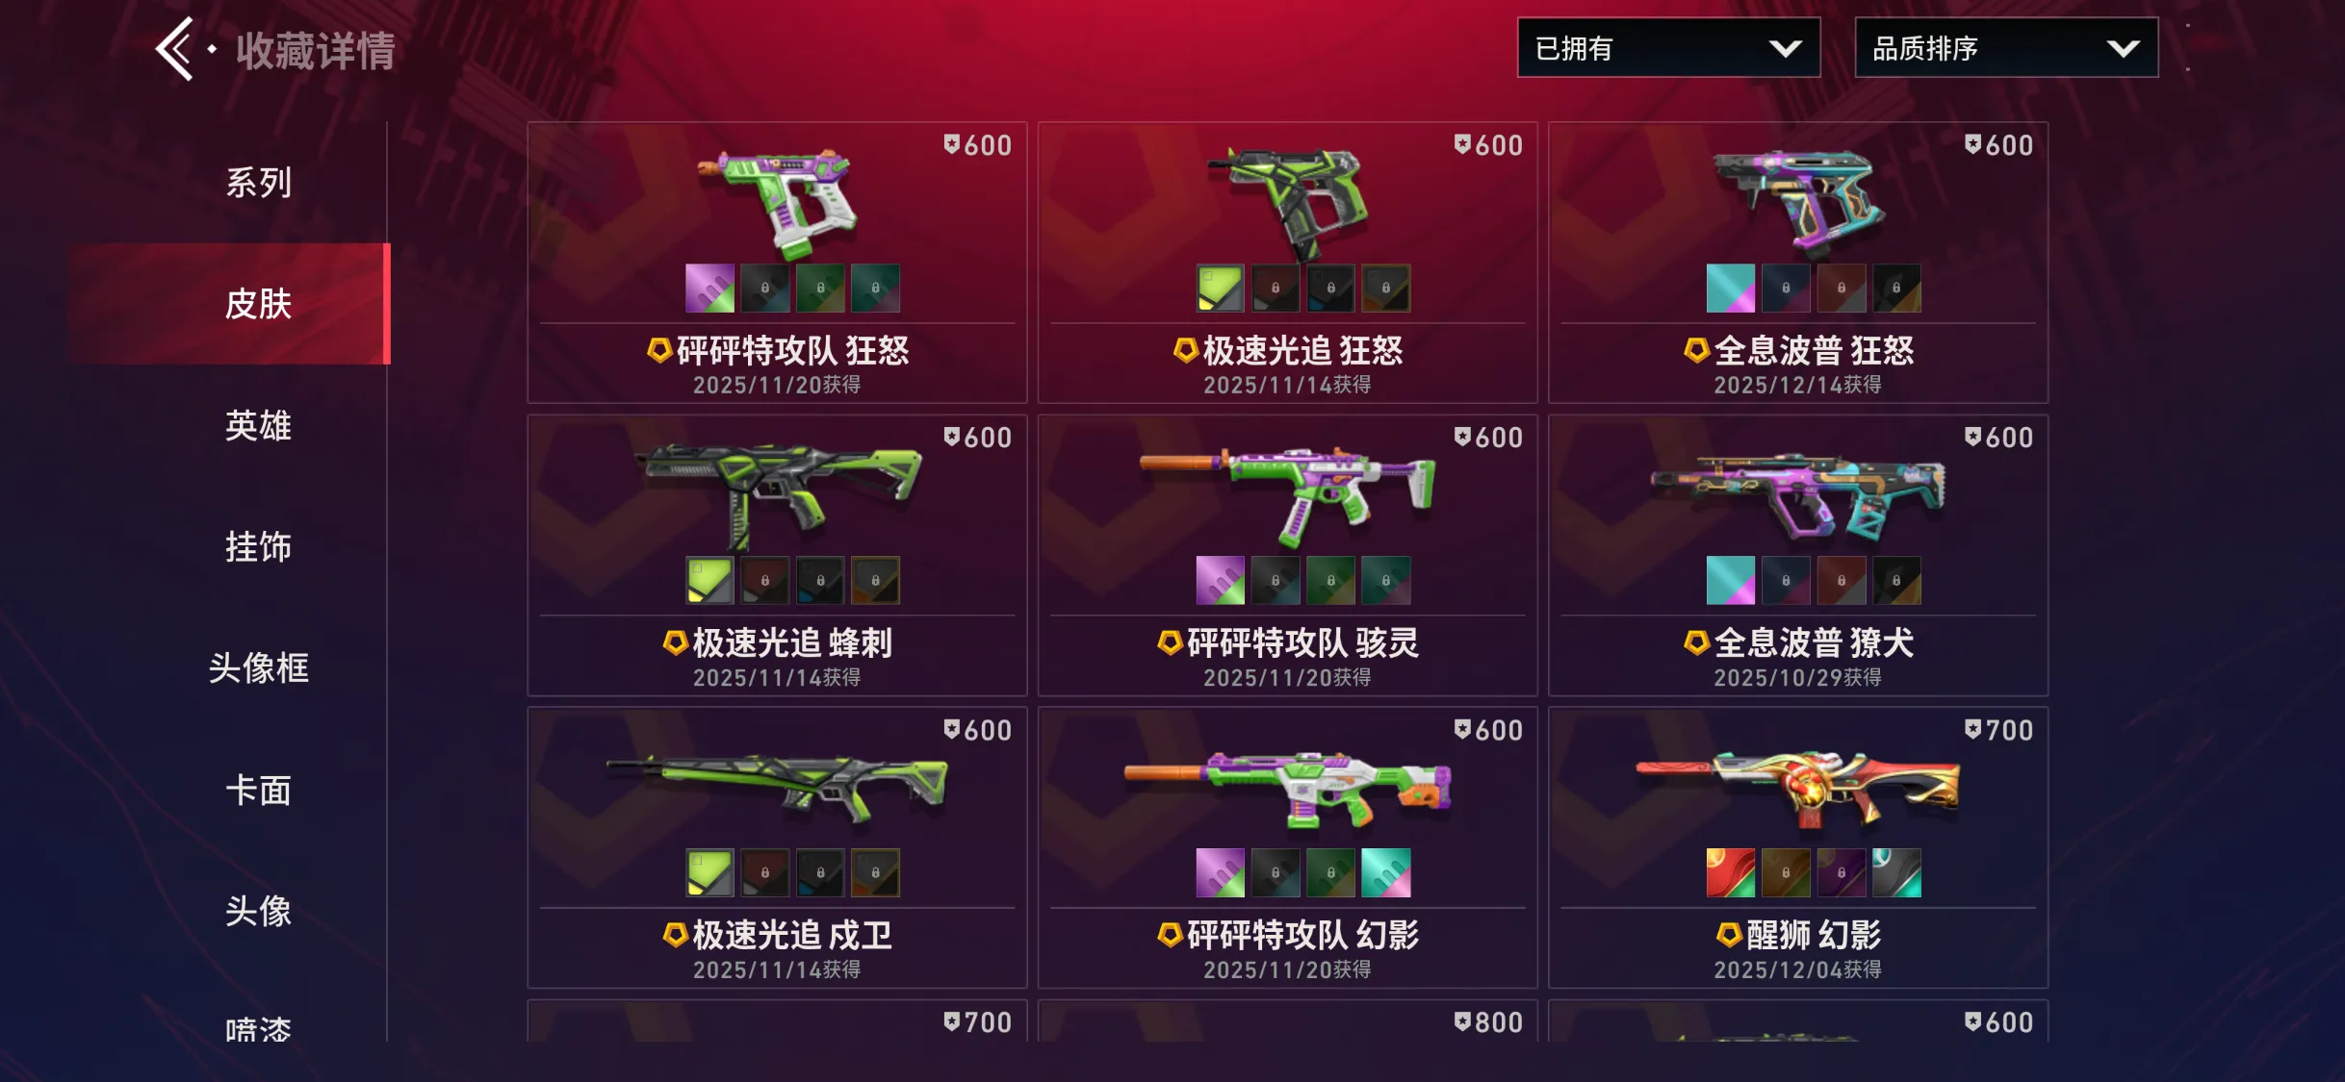The height and width of the screenshot is (1082, 2345).
Task: Open the 砰砰特攻队 骇灵 gun image
Action: [1288, 492]
